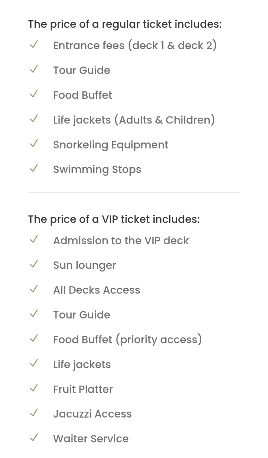Click the Jacuzzi Access list item
268x458 pixels.
pos(92,414)
